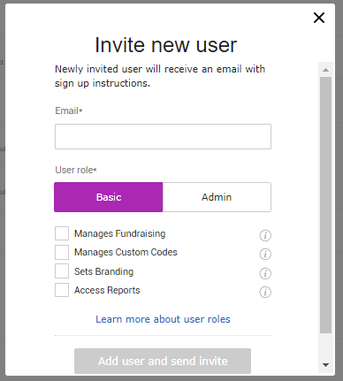Open info icon for Manages Fundraising
This screenshot has width=343, height=381.
tap(265, 235)
